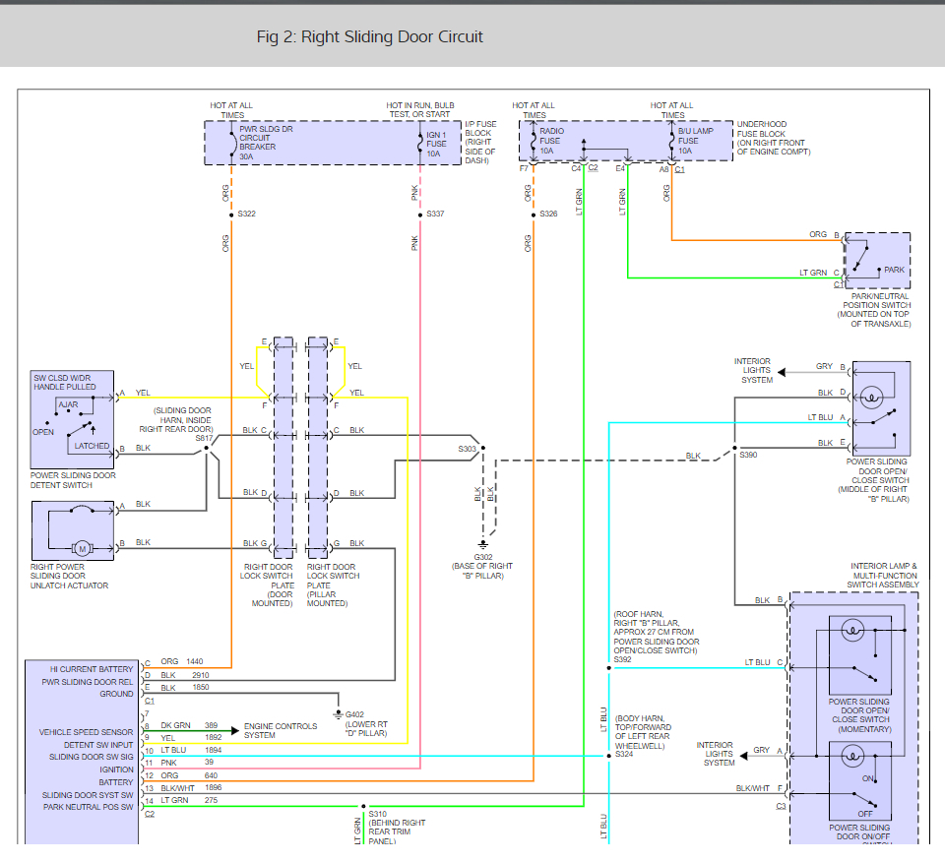Click INTERIOR LAMP & MULTI-FUNCTION SWITCH ASSEMBLY caption
945x862 pixels.
[884, 576]
